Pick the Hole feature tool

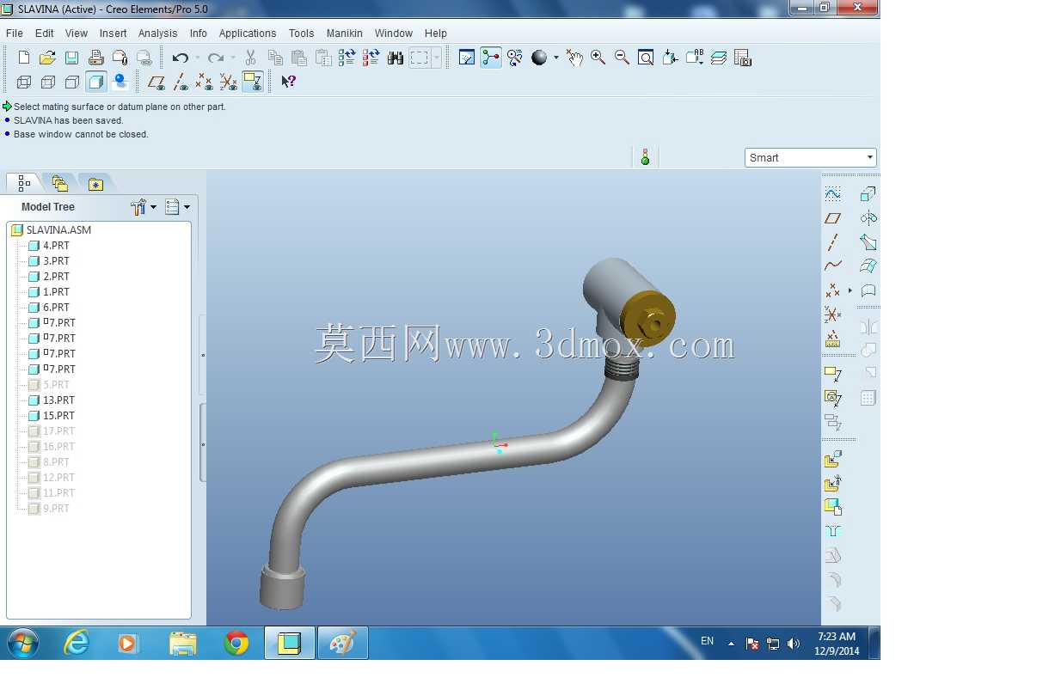click(832, 531)
